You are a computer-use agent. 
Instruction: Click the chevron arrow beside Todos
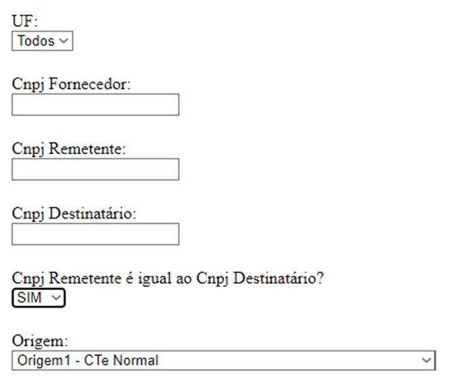(x=64, y=41)
